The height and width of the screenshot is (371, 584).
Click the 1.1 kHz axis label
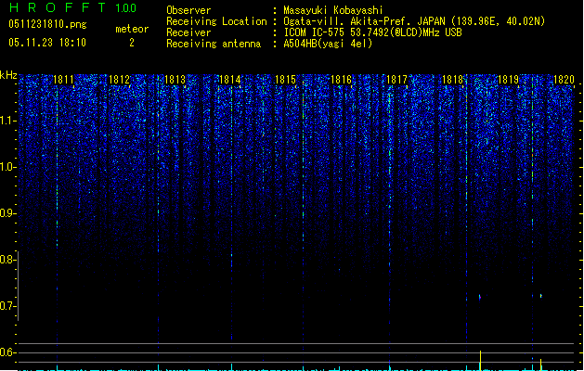(7, 121)
